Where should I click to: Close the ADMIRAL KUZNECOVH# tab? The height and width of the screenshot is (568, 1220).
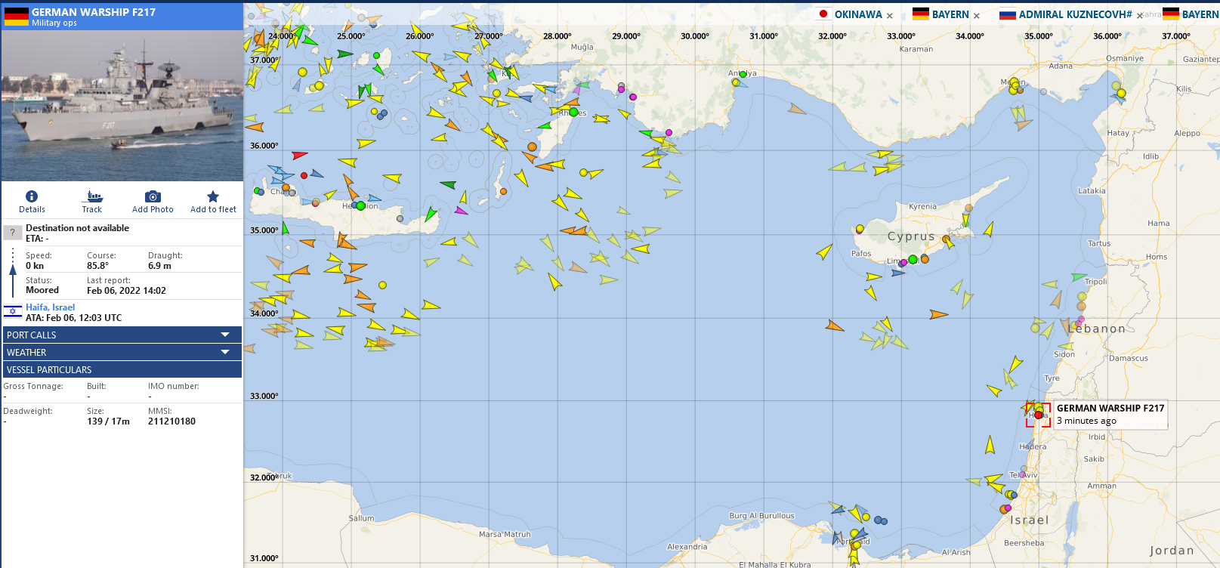1139,16
